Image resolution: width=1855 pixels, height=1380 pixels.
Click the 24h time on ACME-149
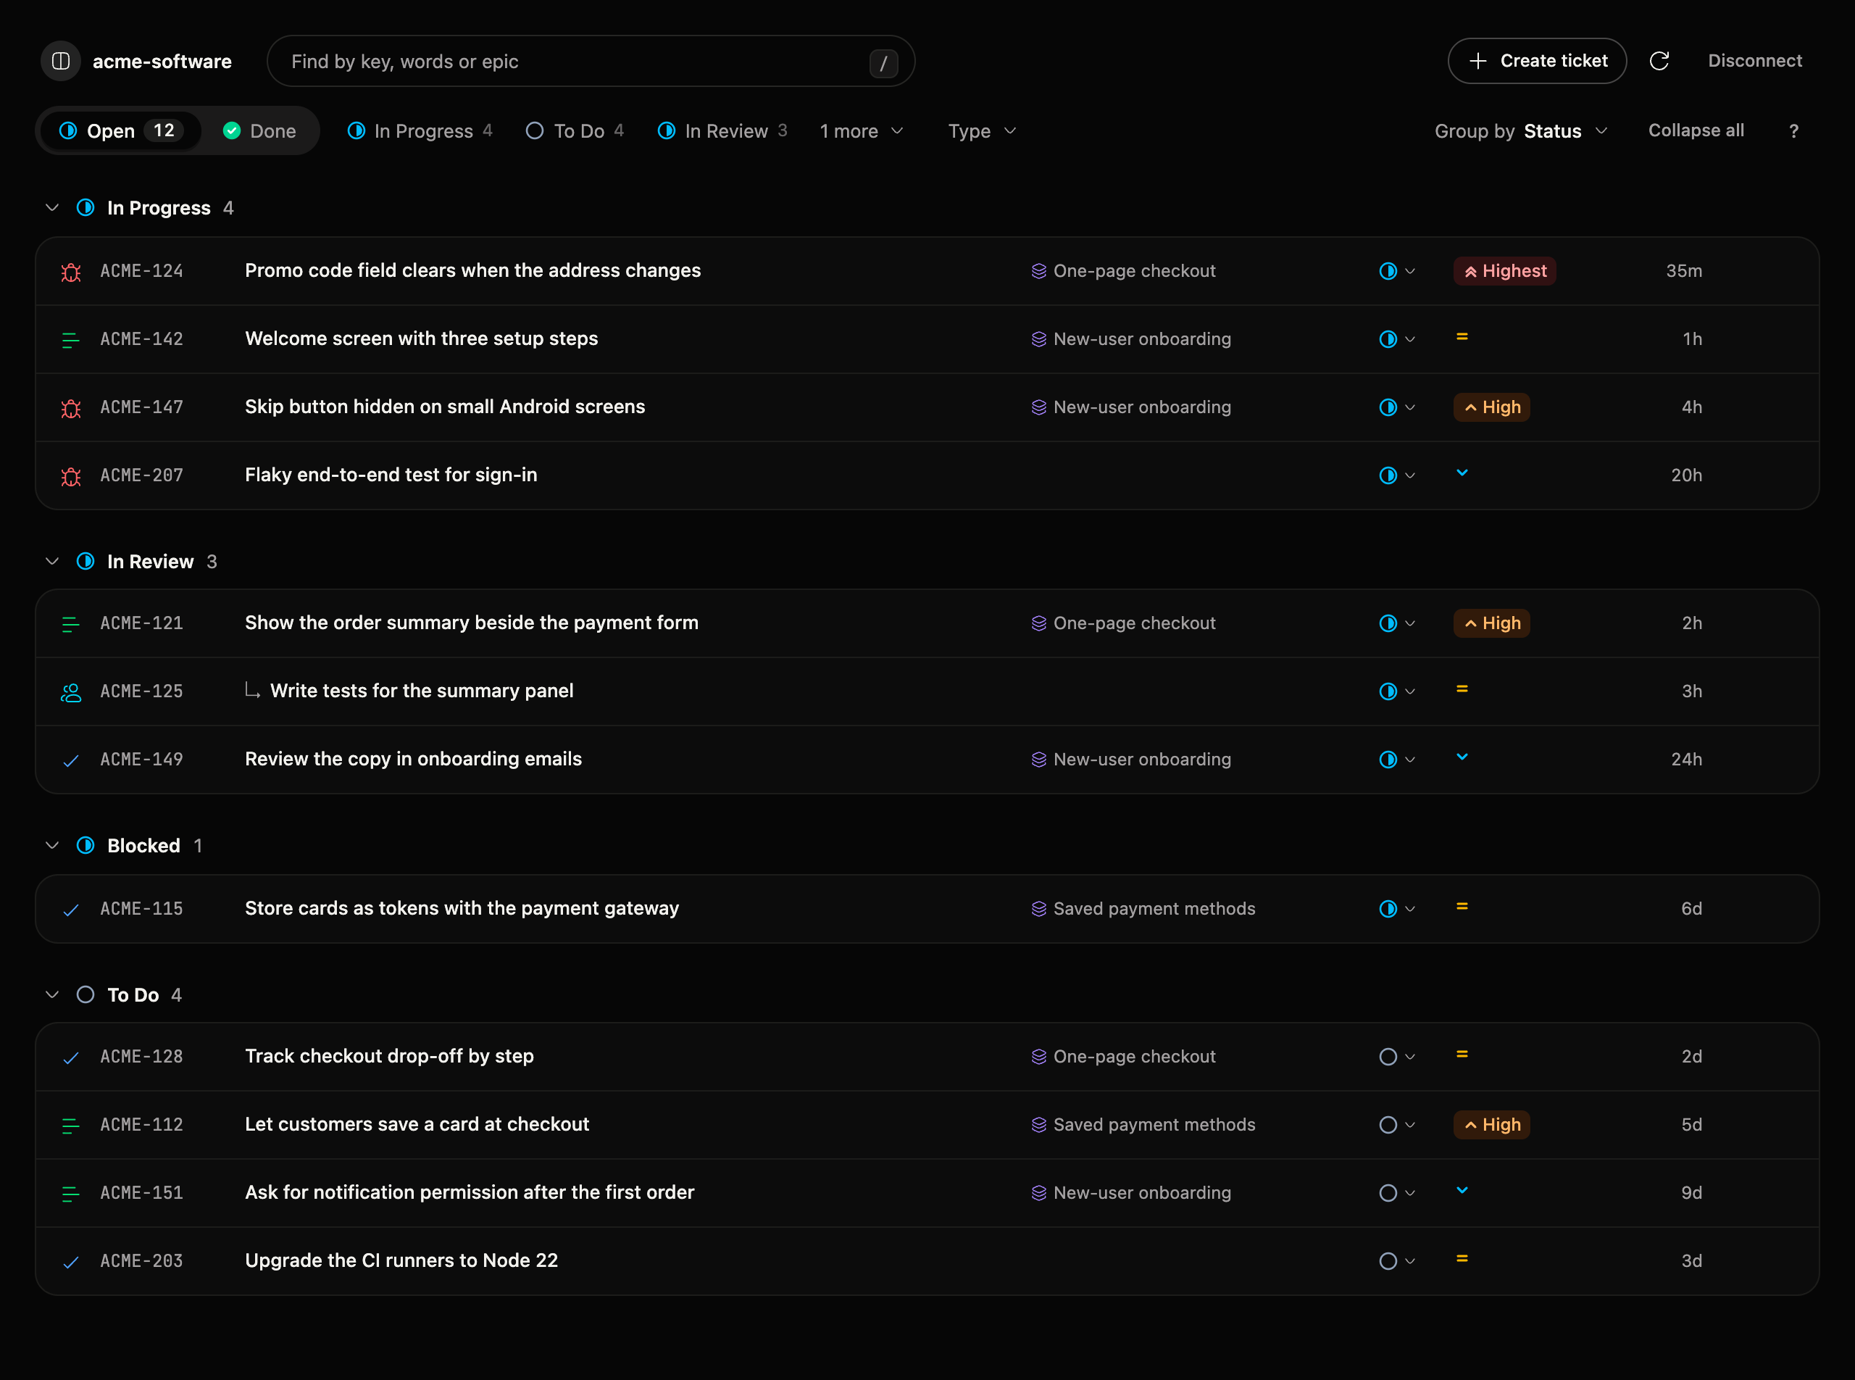coord(1686,760)
